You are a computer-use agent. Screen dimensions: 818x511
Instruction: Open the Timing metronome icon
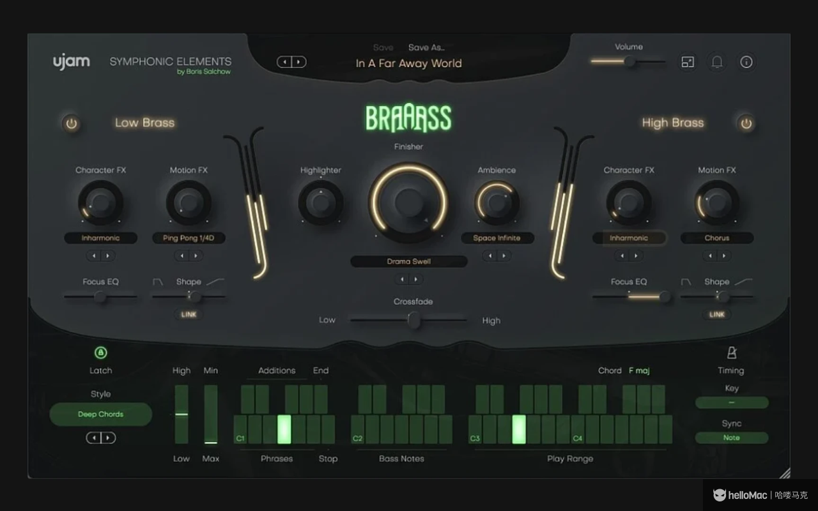[x=731, y=353]
